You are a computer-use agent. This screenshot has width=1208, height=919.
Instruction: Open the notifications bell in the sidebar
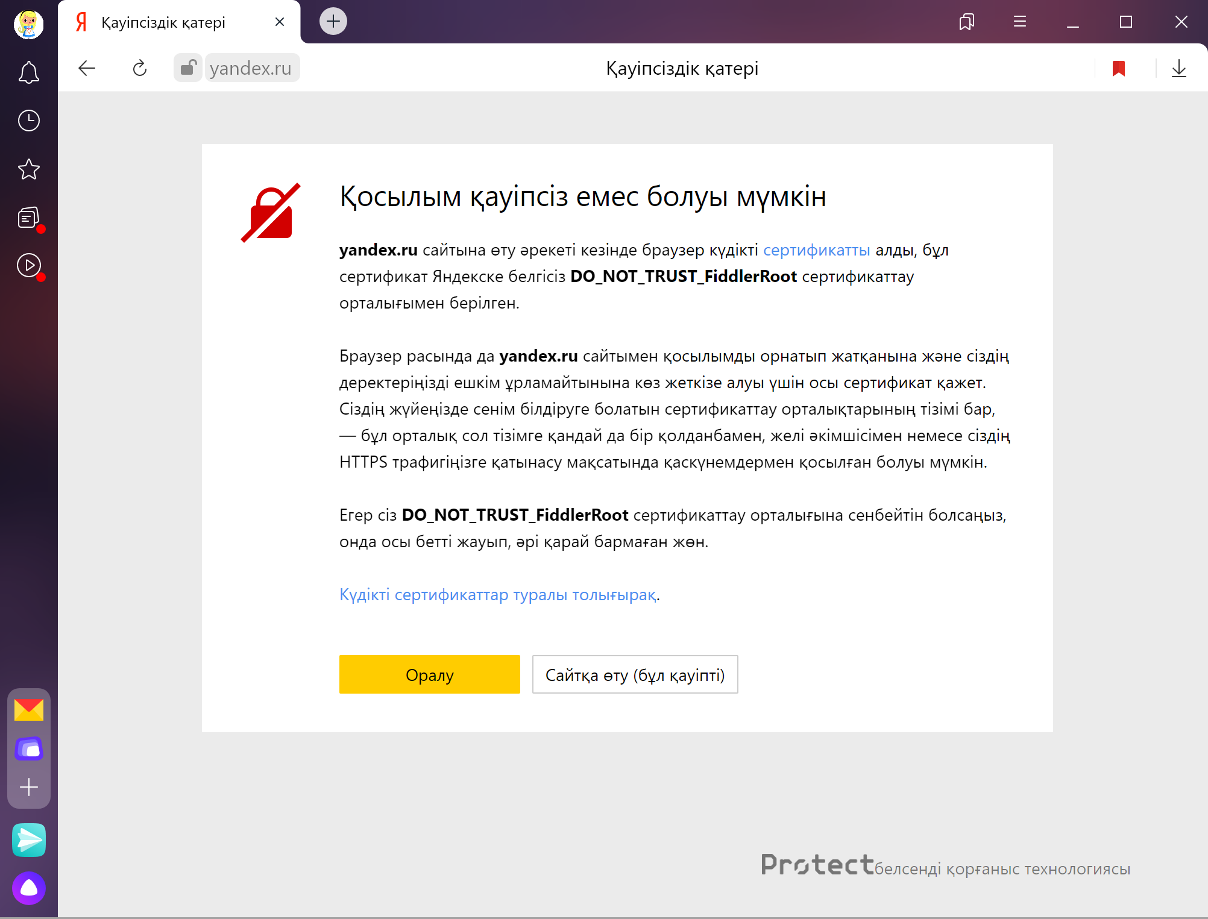28,73
